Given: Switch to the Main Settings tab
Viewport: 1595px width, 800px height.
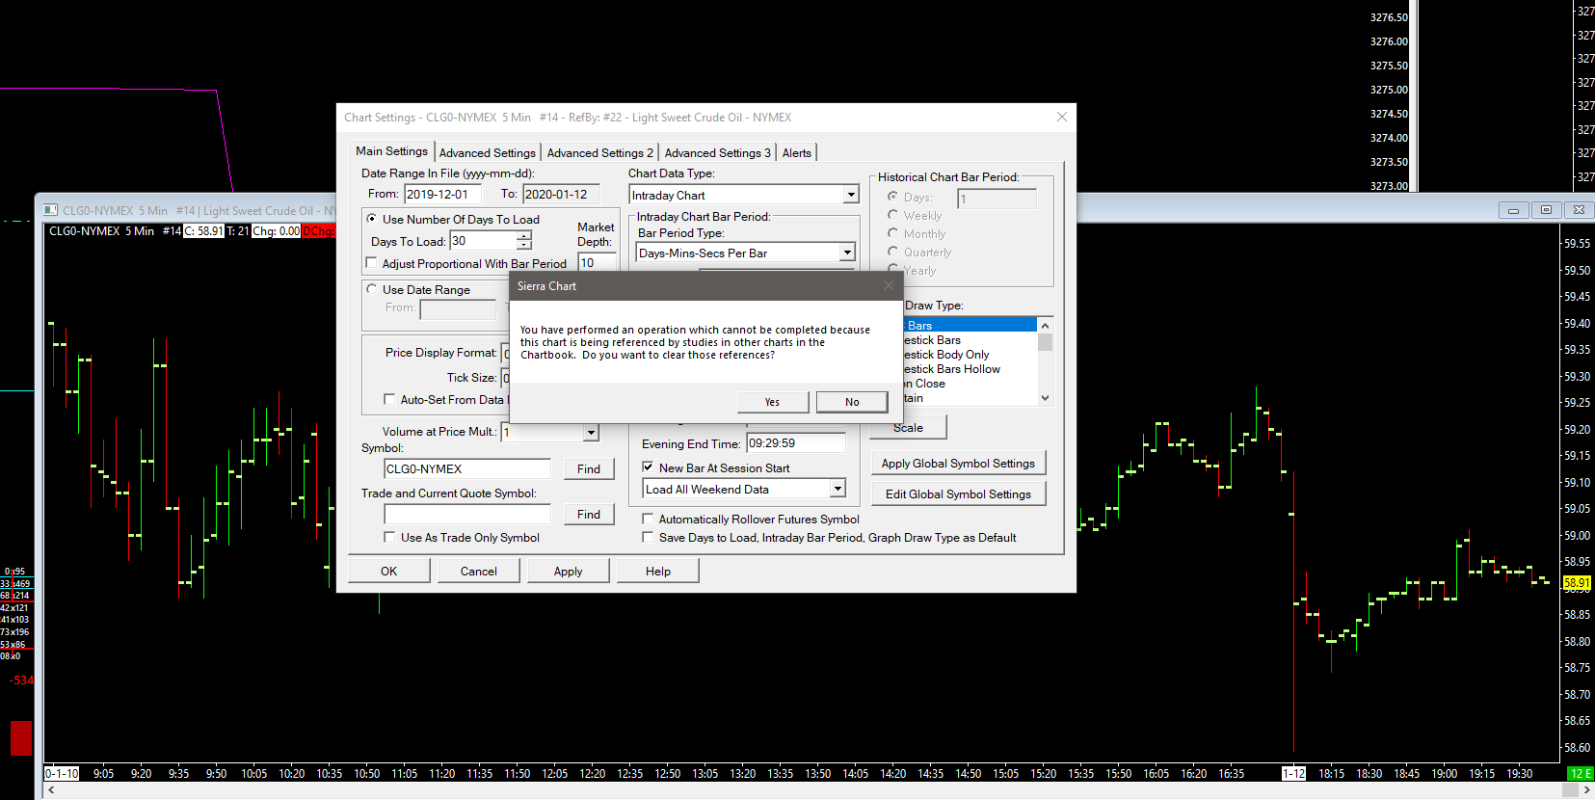Looking at the screenshot, I should [391, 151].
